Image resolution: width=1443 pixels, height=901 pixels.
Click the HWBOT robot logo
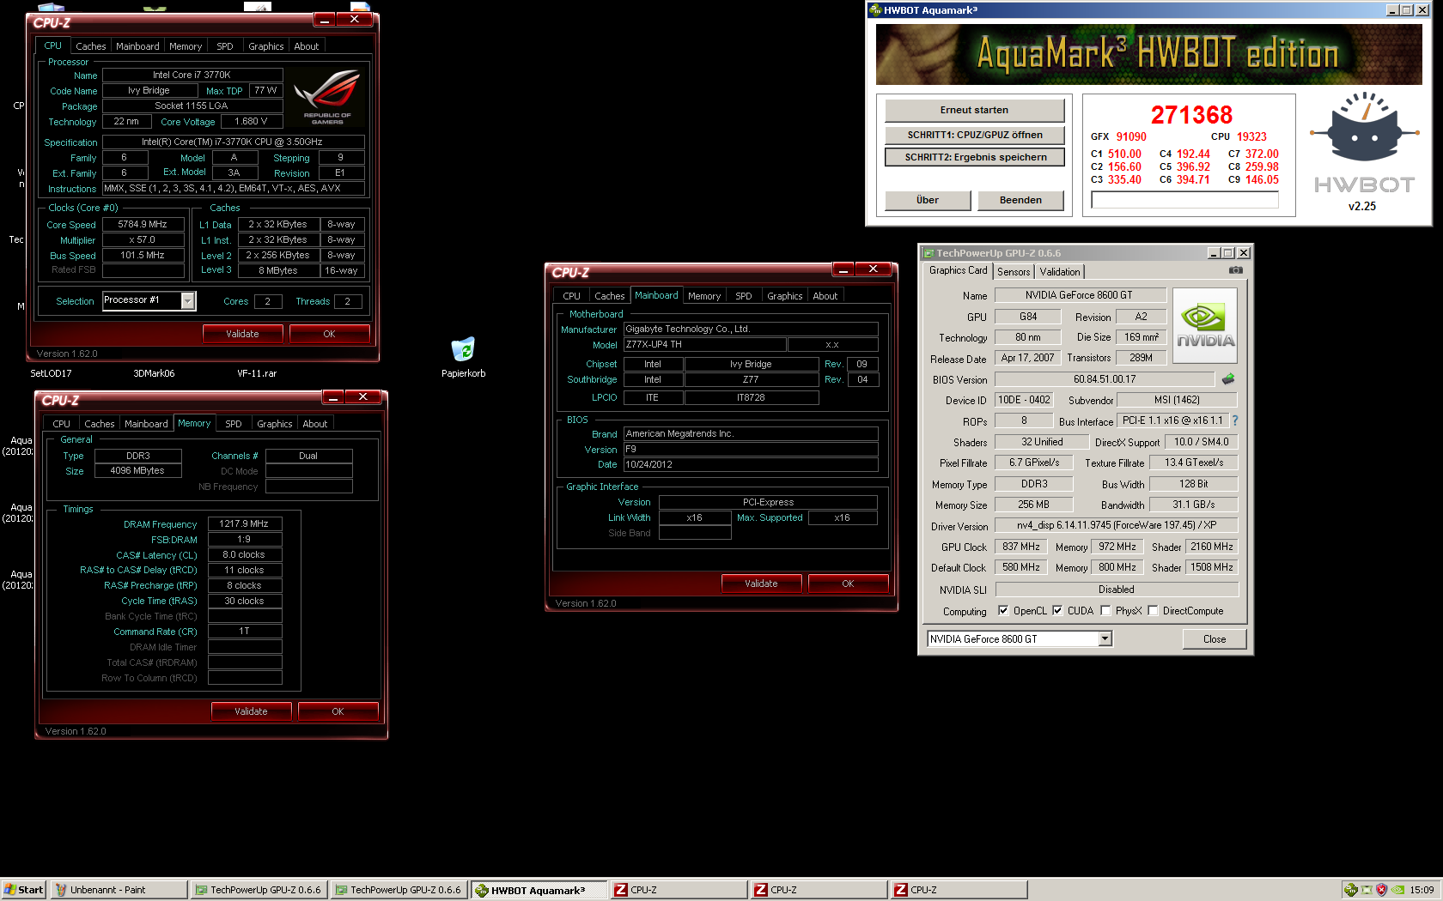(x=1363, y=126)
